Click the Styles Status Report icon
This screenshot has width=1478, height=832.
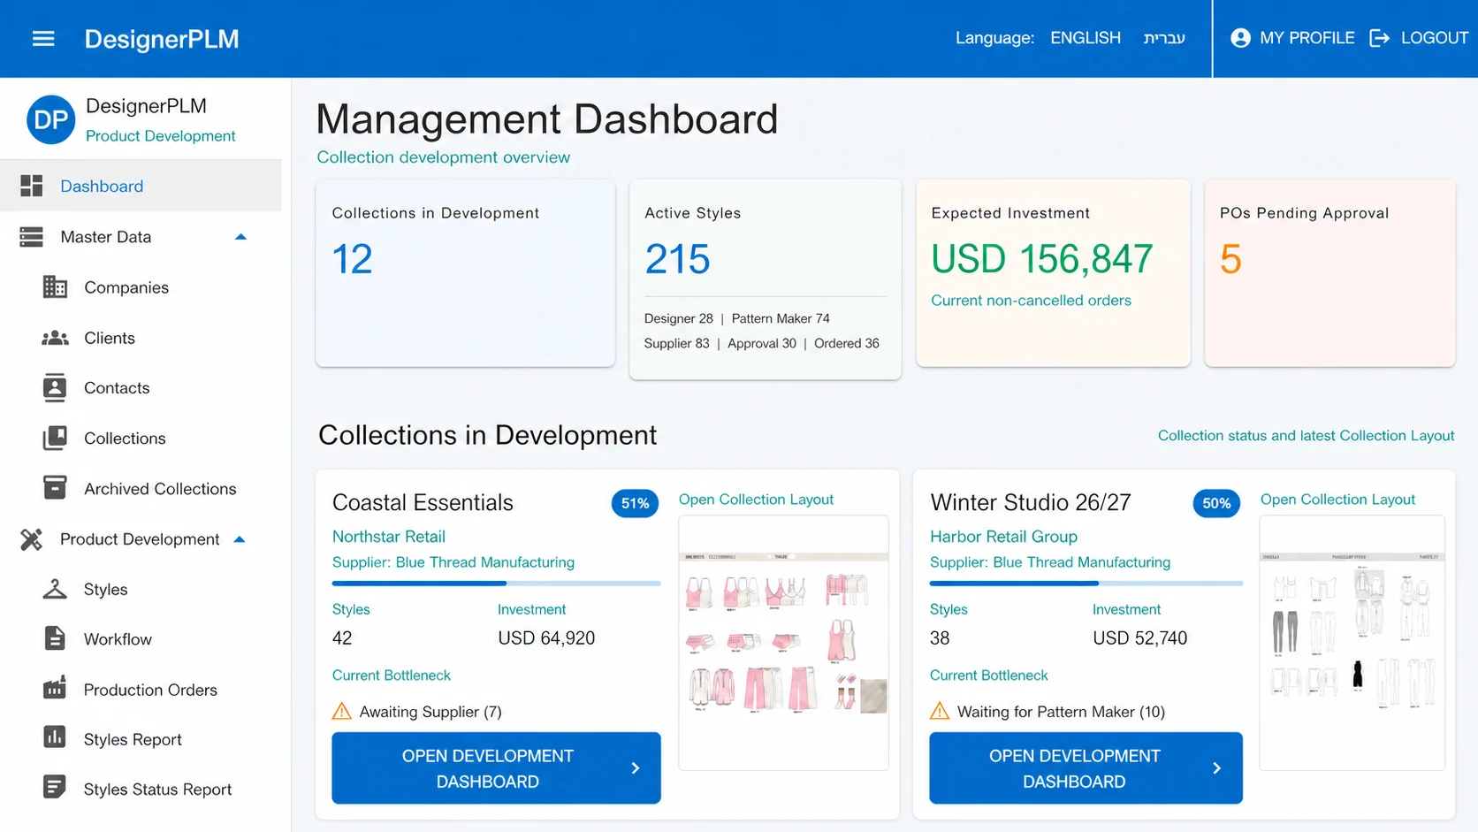(55, 787)
